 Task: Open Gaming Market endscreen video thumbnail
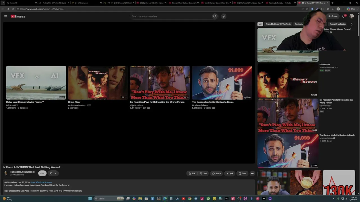(222, 83)
